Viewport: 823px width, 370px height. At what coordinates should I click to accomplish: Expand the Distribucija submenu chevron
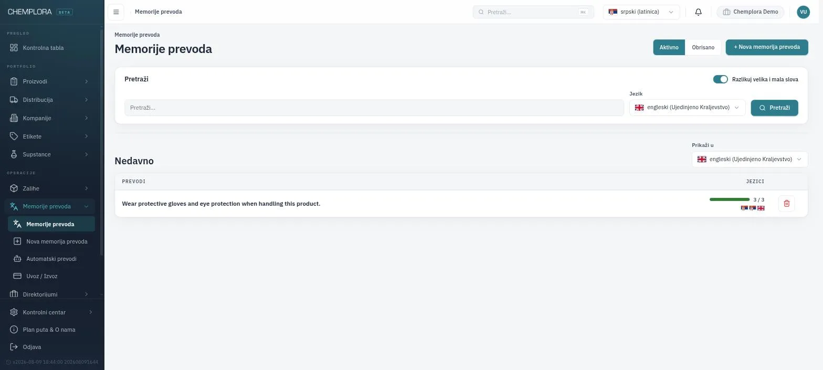(x=86, y=100)
